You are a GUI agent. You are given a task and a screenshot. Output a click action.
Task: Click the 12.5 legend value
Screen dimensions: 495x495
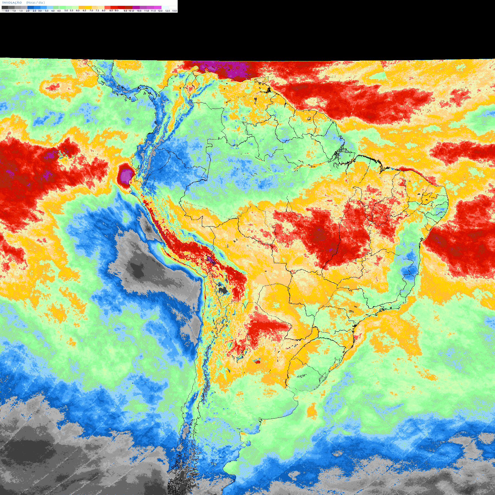(167, 11)
